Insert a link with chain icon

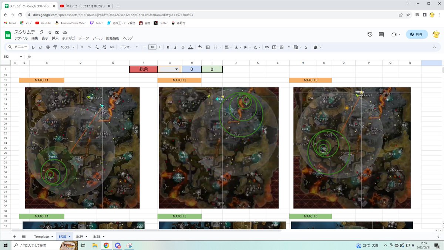pos(267,47)
